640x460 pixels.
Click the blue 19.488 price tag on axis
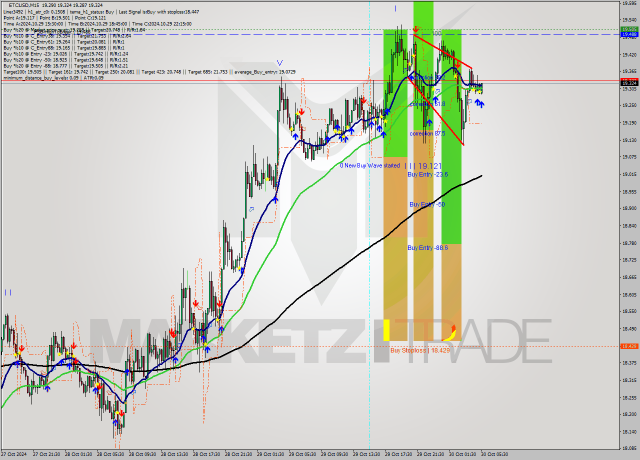pos(628,34)
